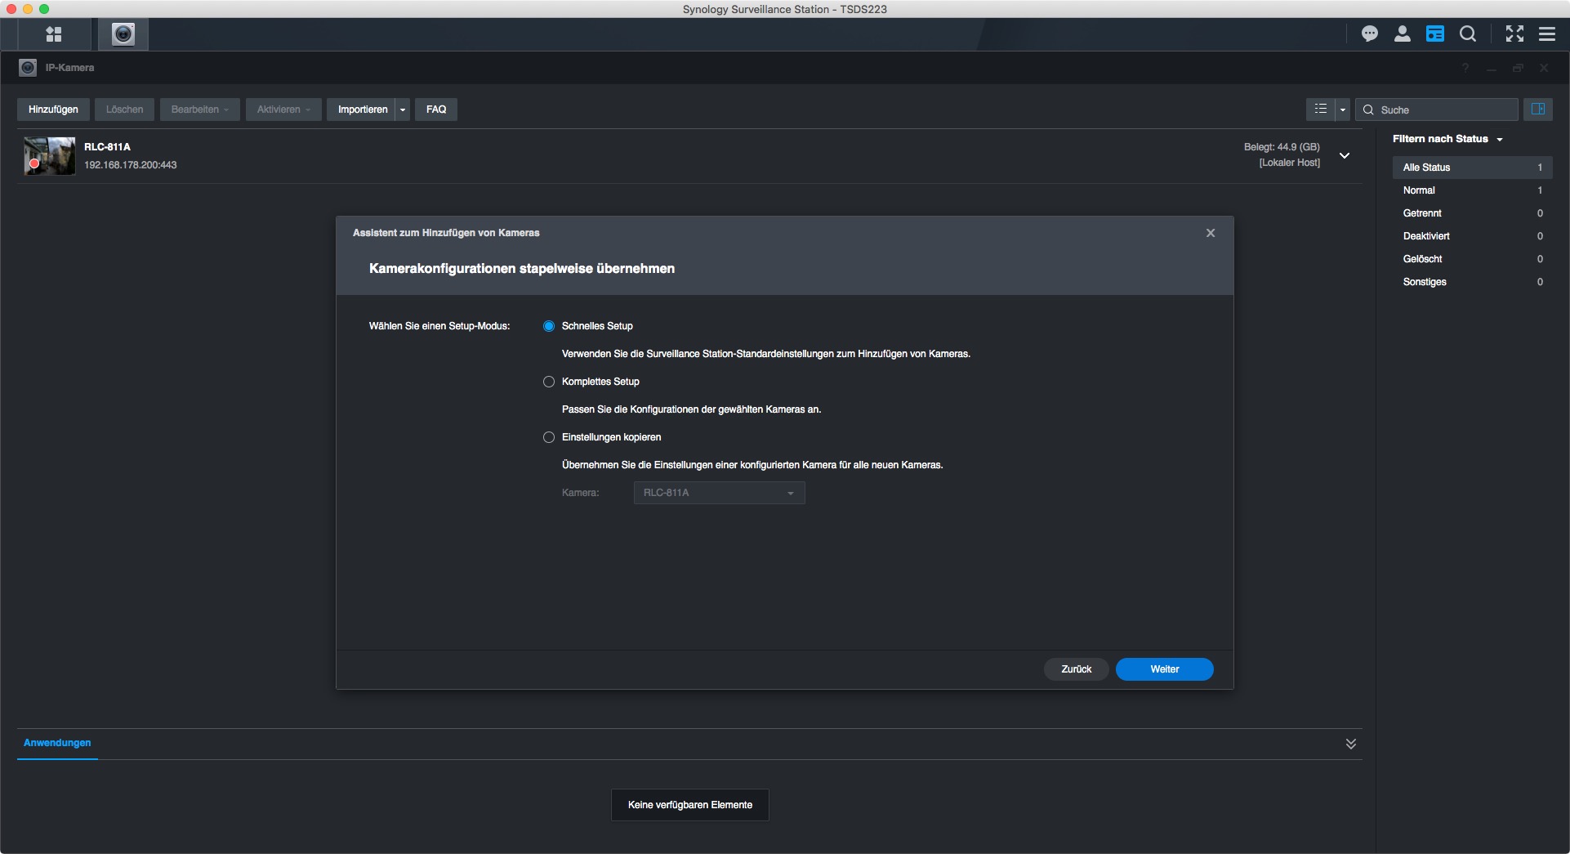Viewport: 1570px width, 854px height.
Task: Filter by Normal status
Action: [1473, 190]
